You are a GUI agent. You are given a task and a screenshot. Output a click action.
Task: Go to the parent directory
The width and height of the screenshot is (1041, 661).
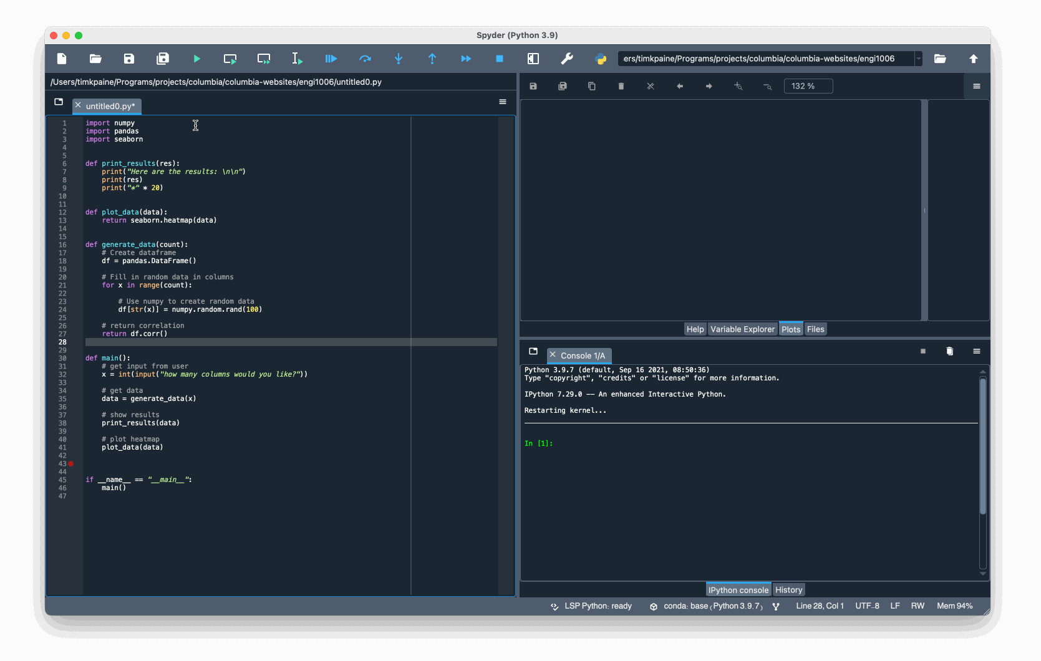974,59
